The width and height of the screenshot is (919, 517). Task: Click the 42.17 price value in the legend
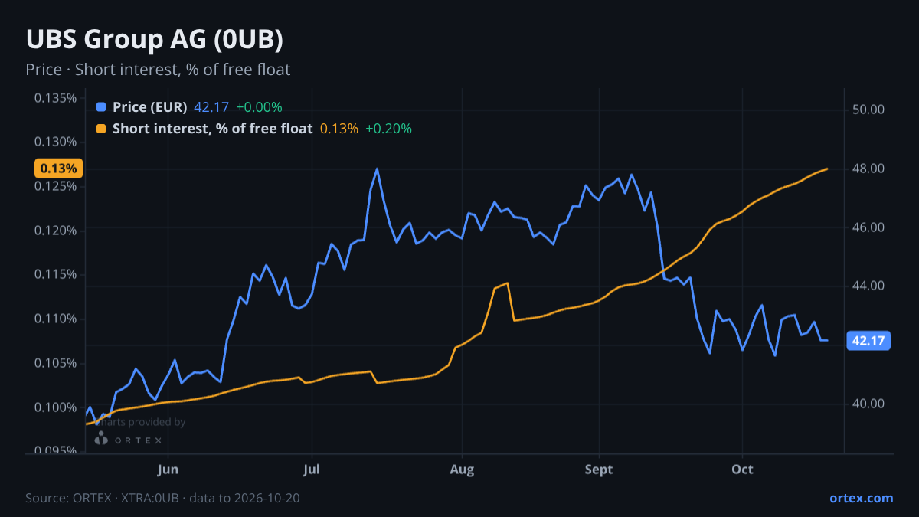[x=211, y=107]
